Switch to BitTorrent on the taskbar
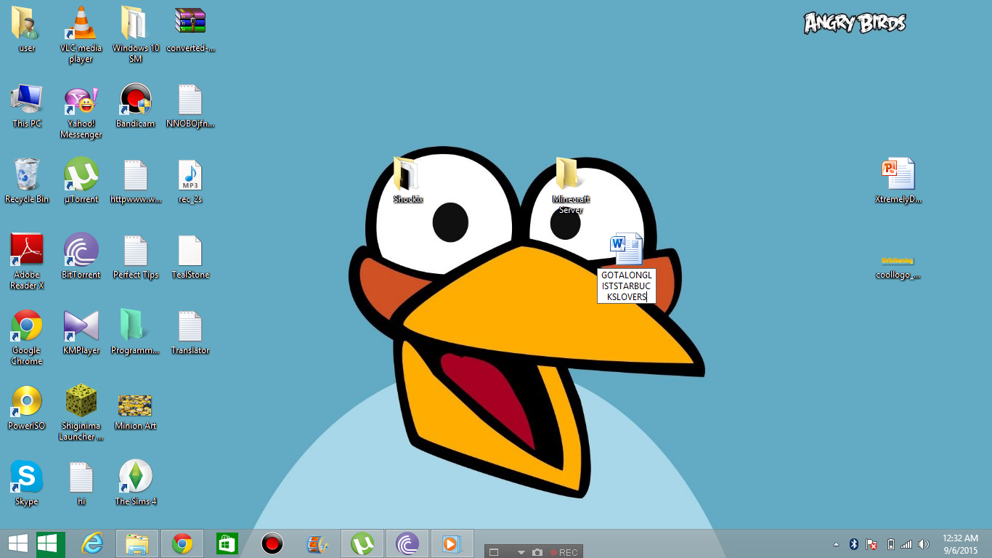This screenshot has height=558, width=992. [x=407, y=543]
